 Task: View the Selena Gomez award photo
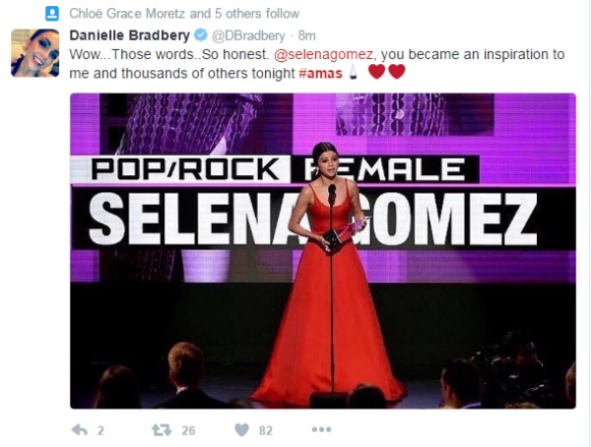(x=323, y=251)
